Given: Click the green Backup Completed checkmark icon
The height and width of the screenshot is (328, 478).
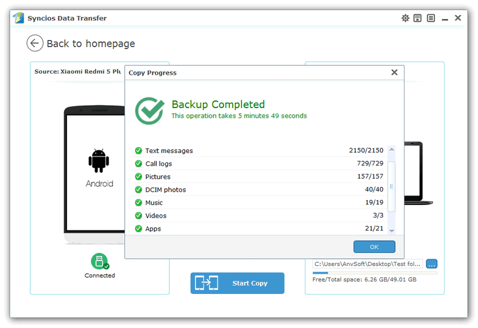Looking at the screenshot, I should [150, 111].
